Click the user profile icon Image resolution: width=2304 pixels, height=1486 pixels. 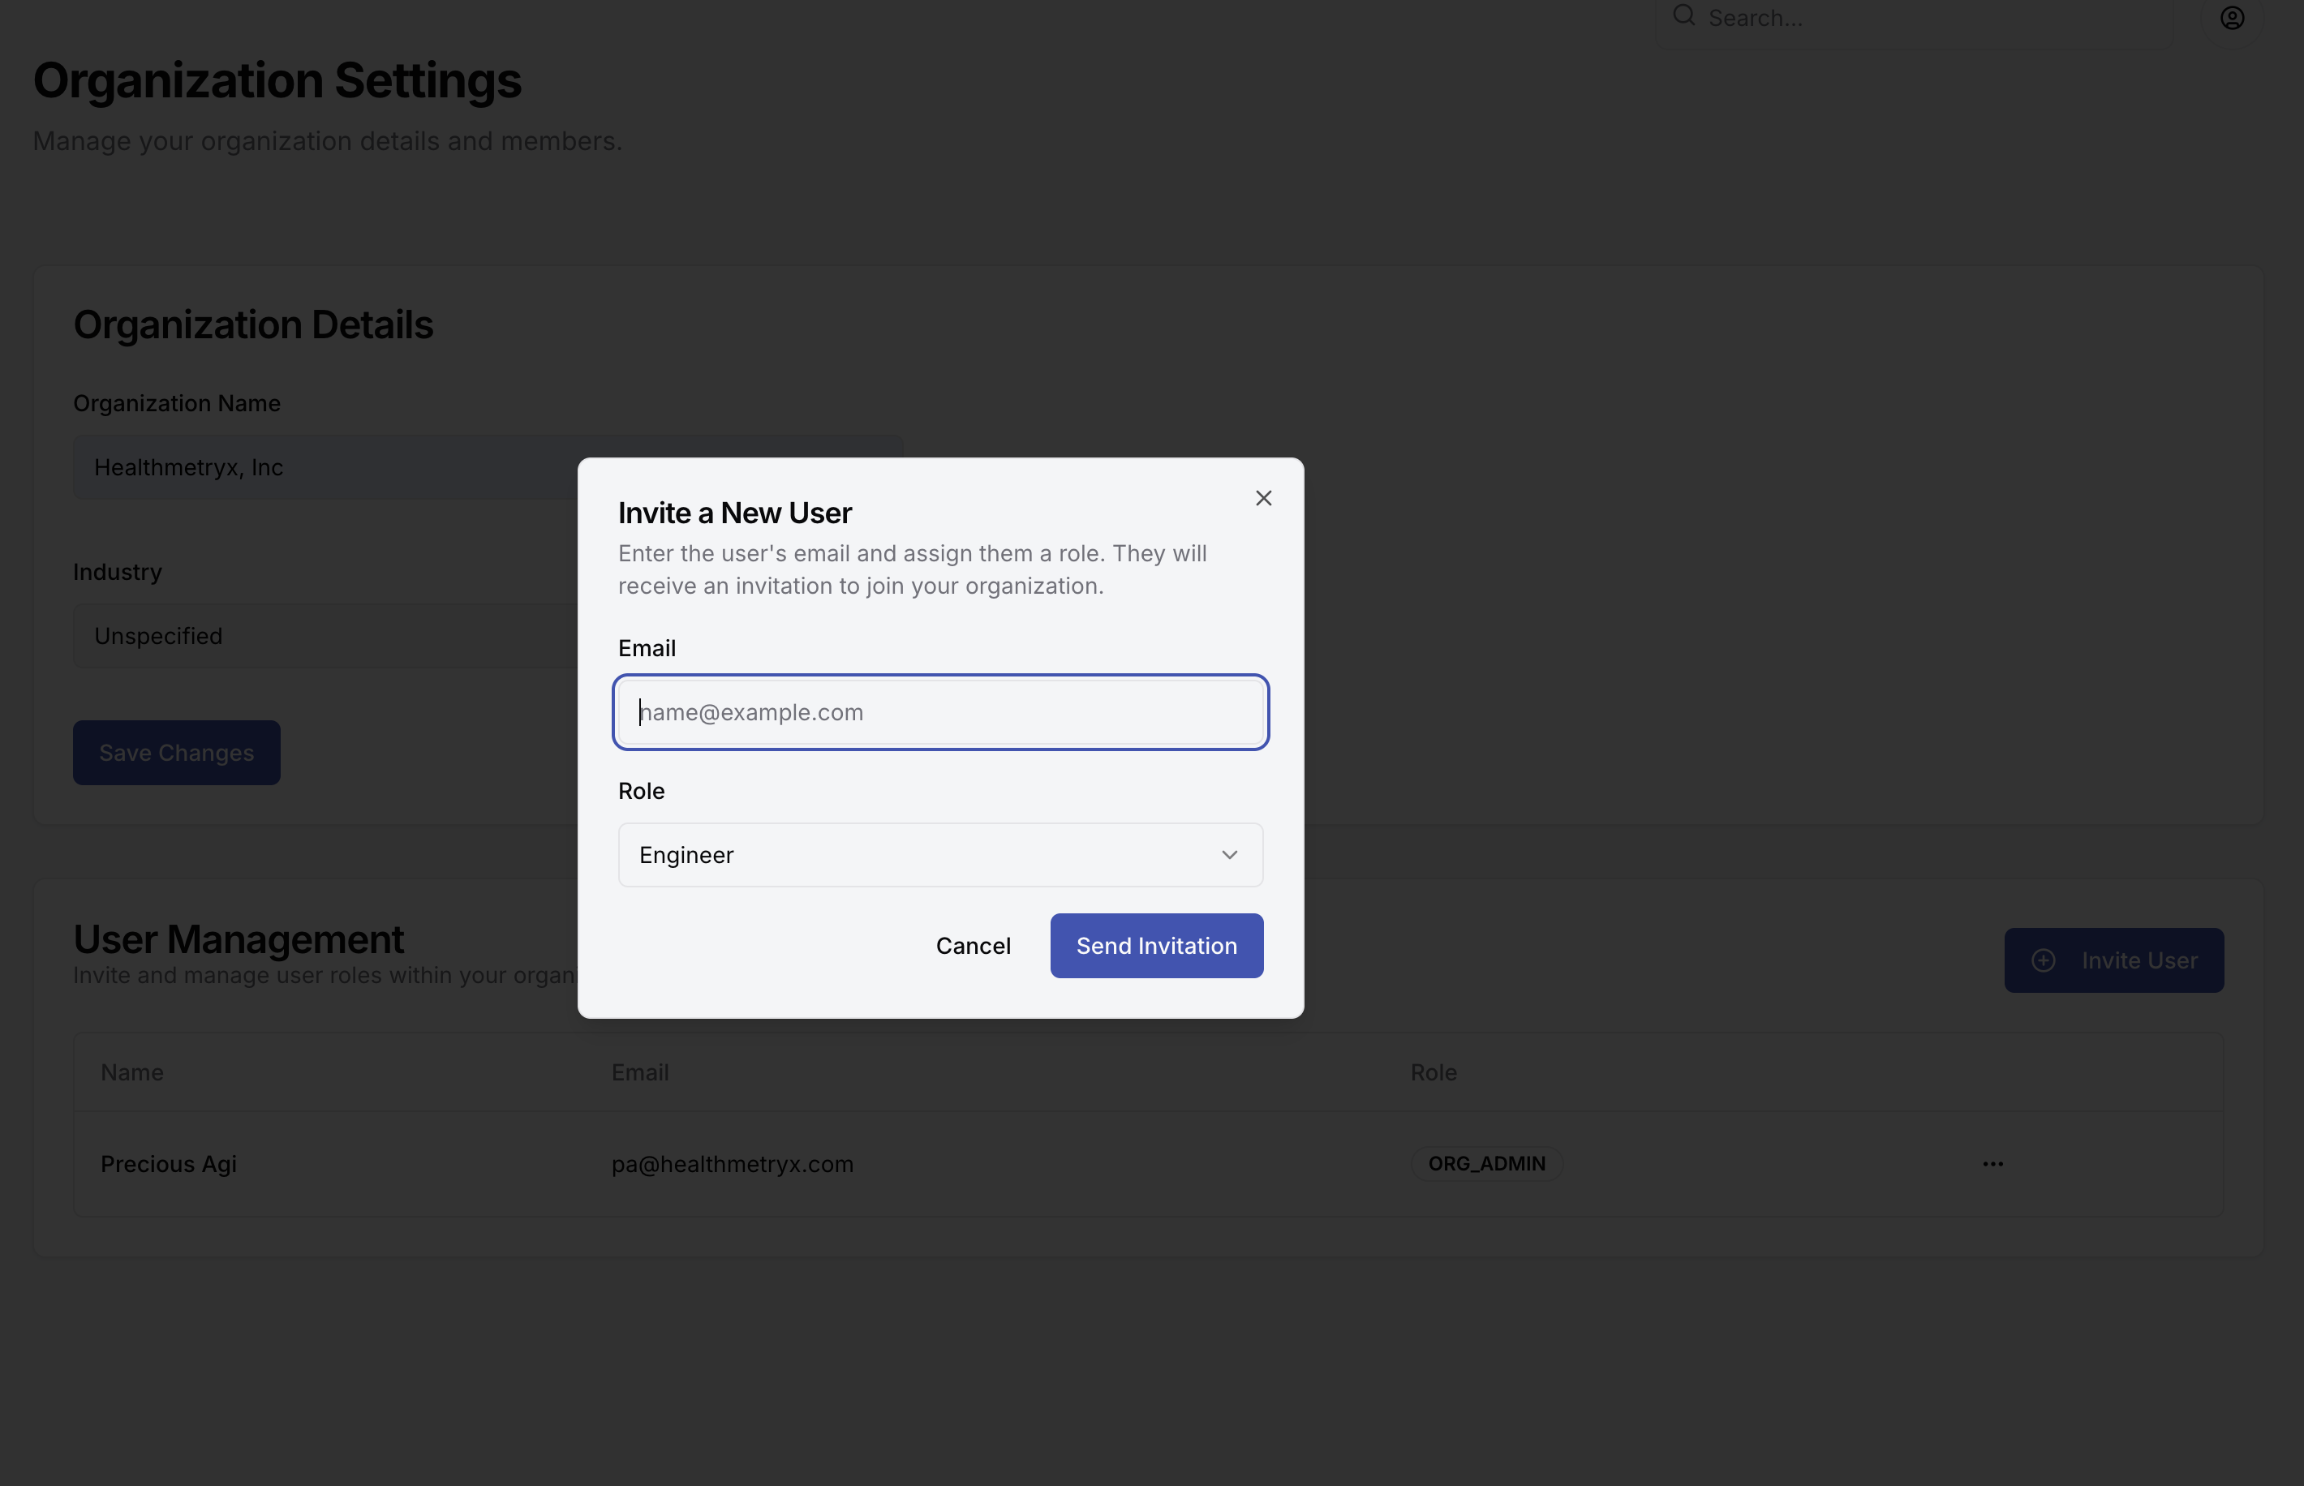pos(2232,17)
